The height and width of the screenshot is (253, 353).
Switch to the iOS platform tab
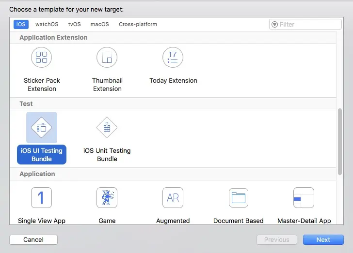(21, 24)
